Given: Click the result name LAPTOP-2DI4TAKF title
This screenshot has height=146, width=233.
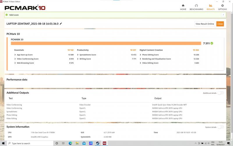Looking at the screenshot, I should tap(32, 24).
